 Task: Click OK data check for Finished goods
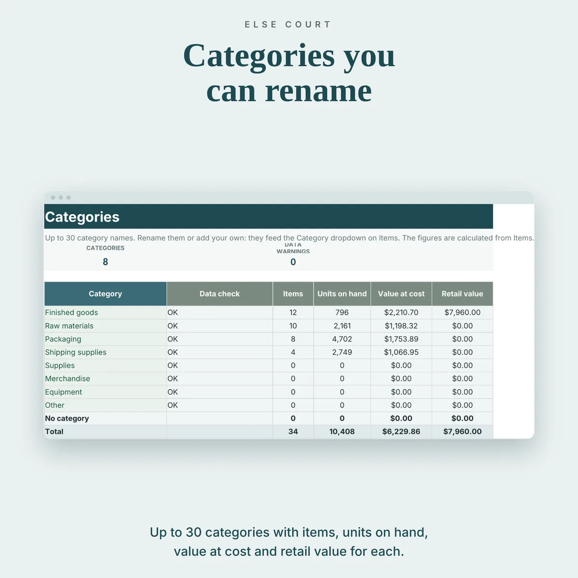(x=220, y=313)
